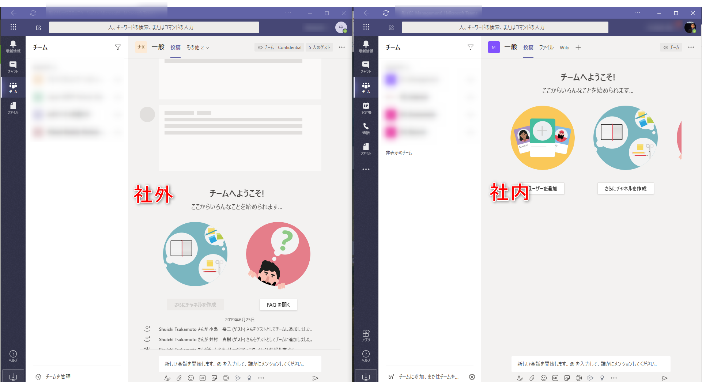This screenshot has width=702, height=382.
Task: Open channel more options in right window
Action: [691, 47]
